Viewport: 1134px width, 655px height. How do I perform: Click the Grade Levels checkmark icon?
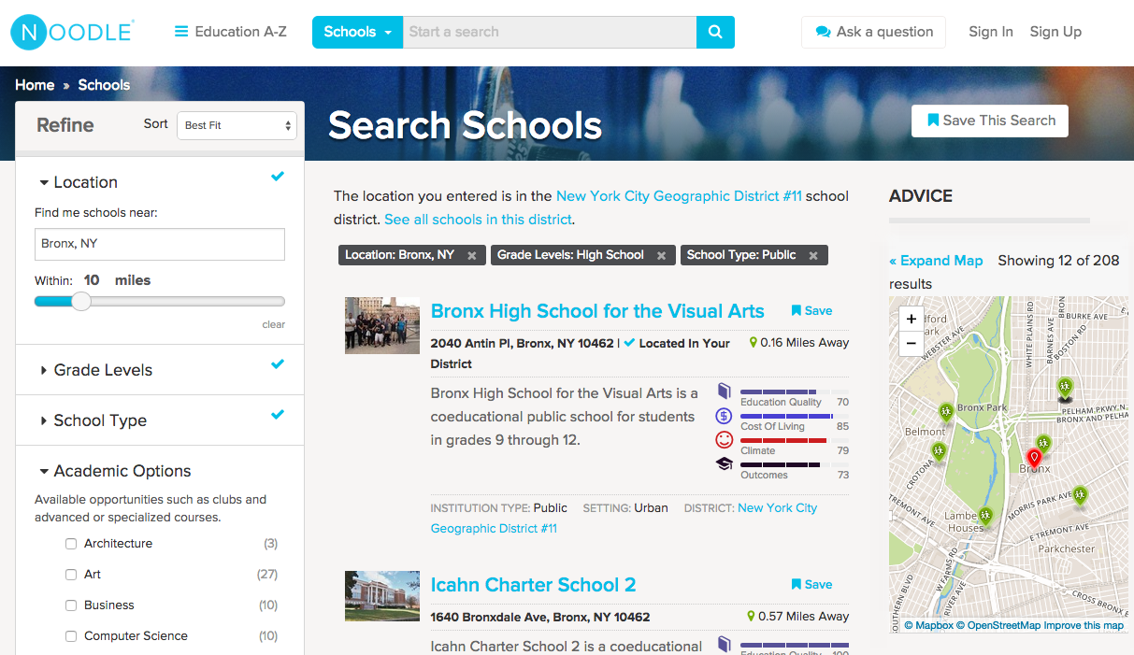tap(278, 364)
